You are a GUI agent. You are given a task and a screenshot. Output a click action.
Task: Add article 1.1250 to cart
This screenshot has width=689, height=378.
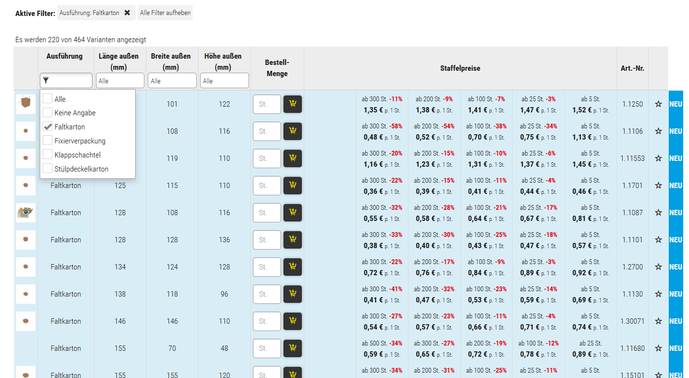(292, 104)
